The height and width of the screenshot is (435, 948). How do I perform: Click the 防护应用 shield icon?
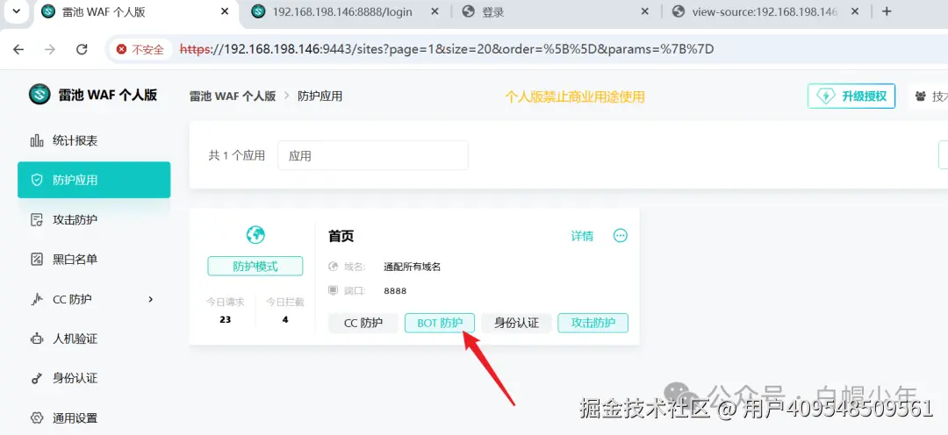[x=37, y=180]
